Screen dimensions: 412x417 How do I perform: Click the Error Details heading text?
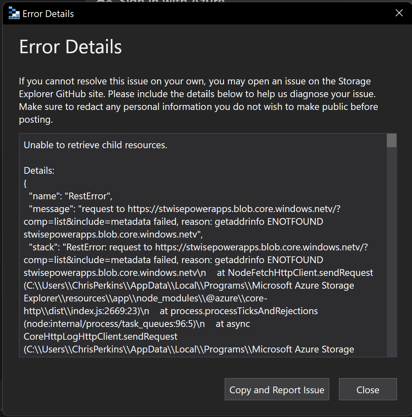[70, 46]
